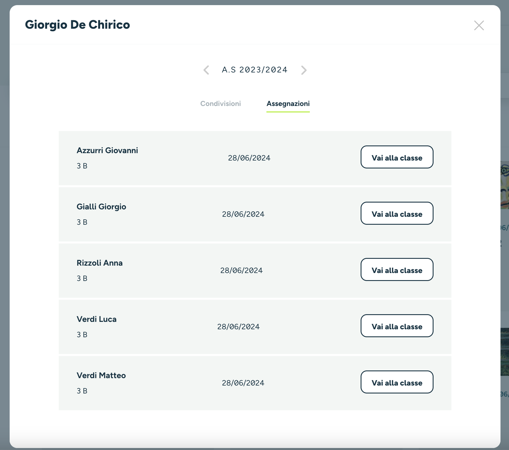Select the Assegnazioni tab
The width and height of the screenshot is (509, 450).
click(x=288, y=104)
